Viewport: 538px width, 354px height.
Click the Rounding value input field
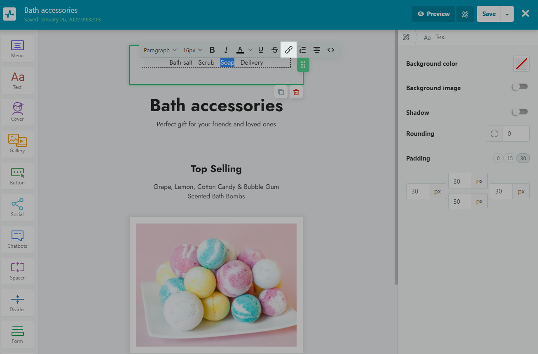(516, 134)
